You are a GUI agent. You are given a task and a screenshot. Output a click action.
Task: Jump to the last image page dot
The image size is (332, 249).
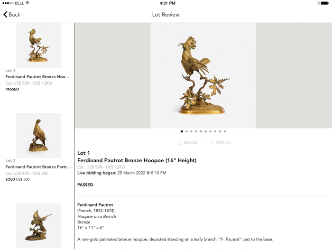(x=225, y=131)
